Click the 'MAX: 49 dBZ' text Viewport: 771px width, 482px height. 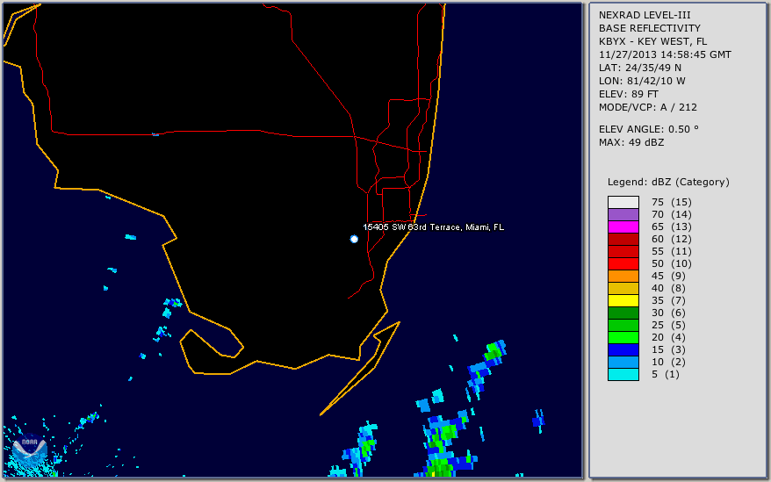(631, 142)
